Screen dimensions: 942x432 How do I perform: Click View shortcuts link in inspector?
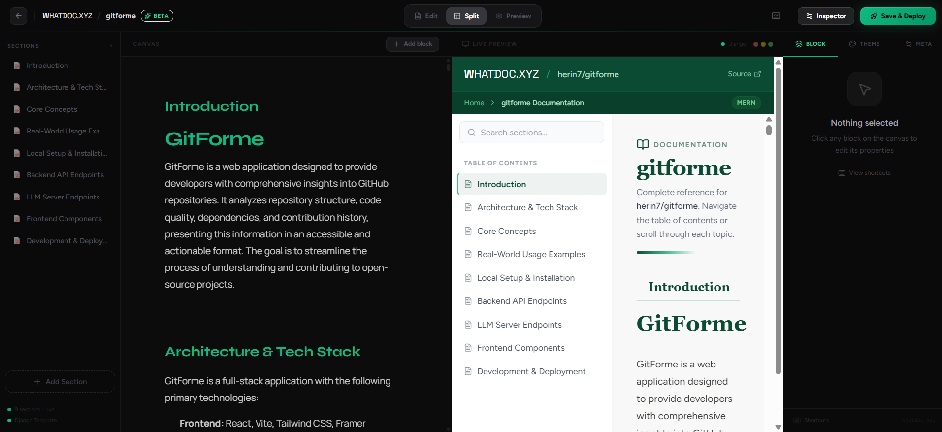click(864, 173)
